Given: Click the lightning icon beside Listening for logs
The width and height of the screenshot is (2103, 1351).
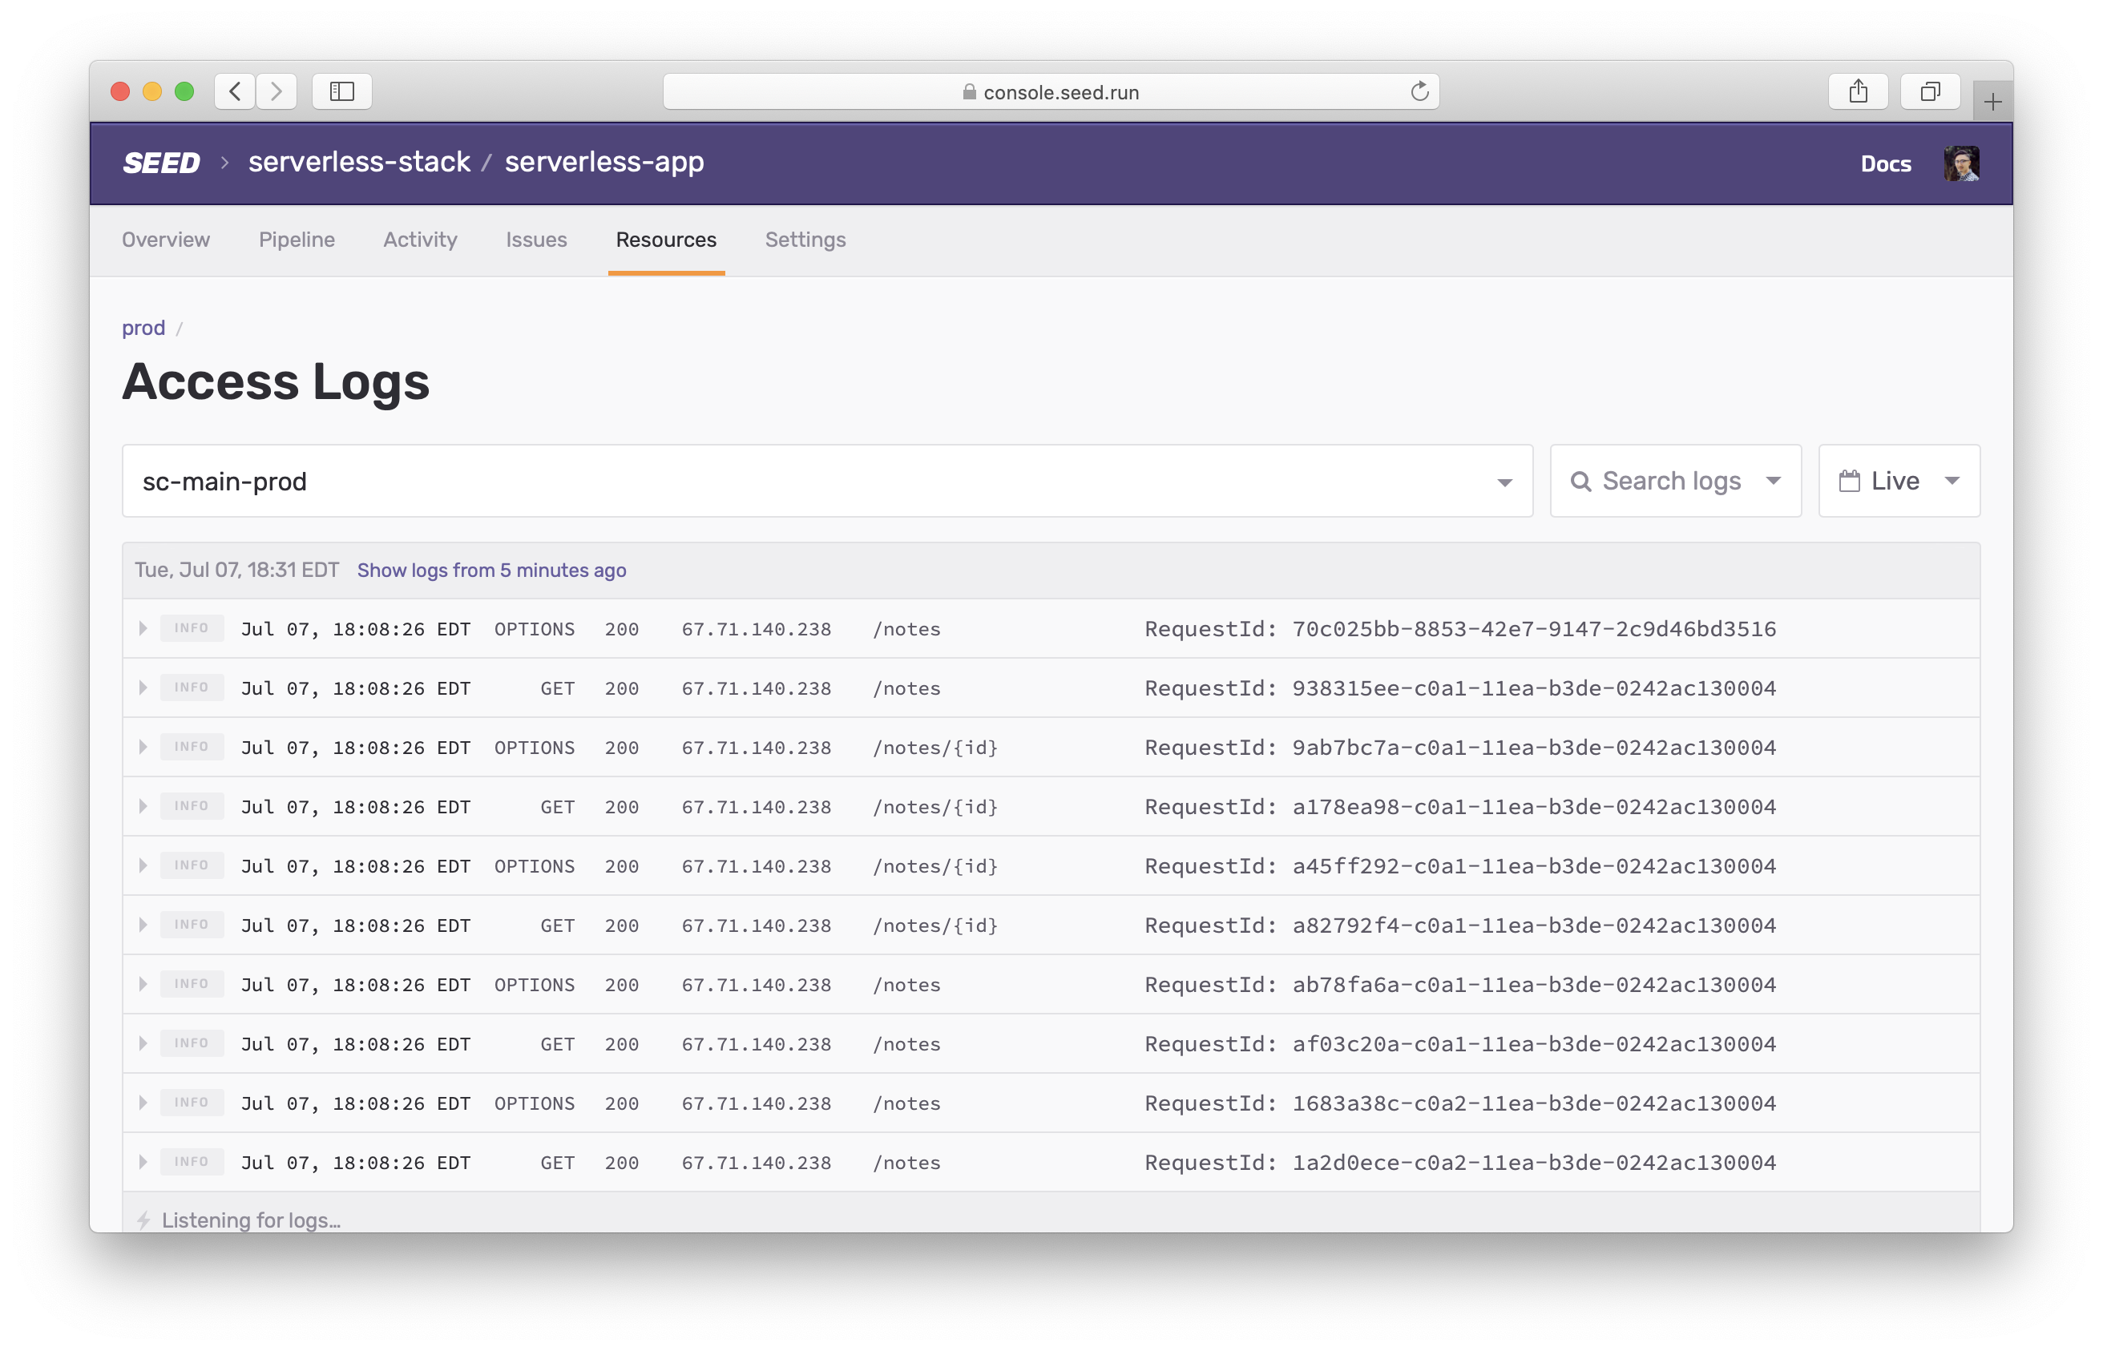Looking at the screenshot, I should click(x=144, y=1220).
